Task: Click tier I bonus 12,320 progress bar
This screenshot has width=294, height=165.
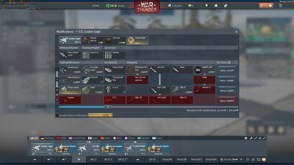Action: click(x=227, y=67)
